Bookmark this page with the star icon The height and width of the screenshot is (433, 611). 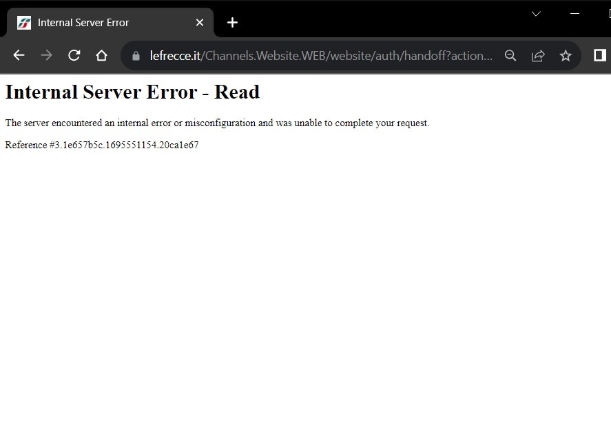(x=566, y=56)
